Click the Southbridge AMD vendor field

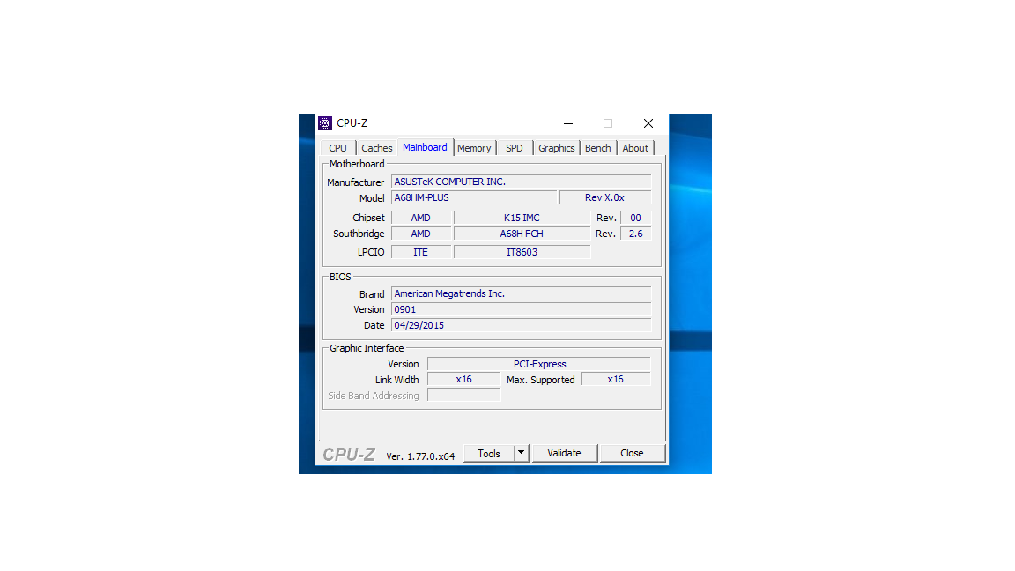tap(421, 234)
